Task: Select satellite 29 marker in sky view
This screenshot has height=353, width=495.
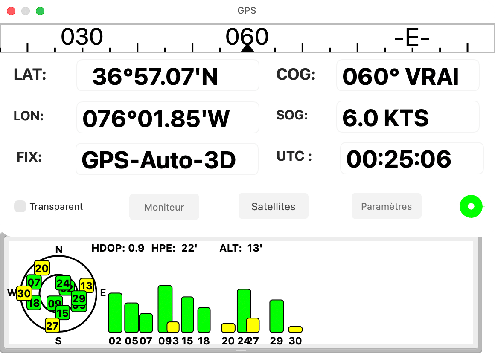Action: [79, 298]
